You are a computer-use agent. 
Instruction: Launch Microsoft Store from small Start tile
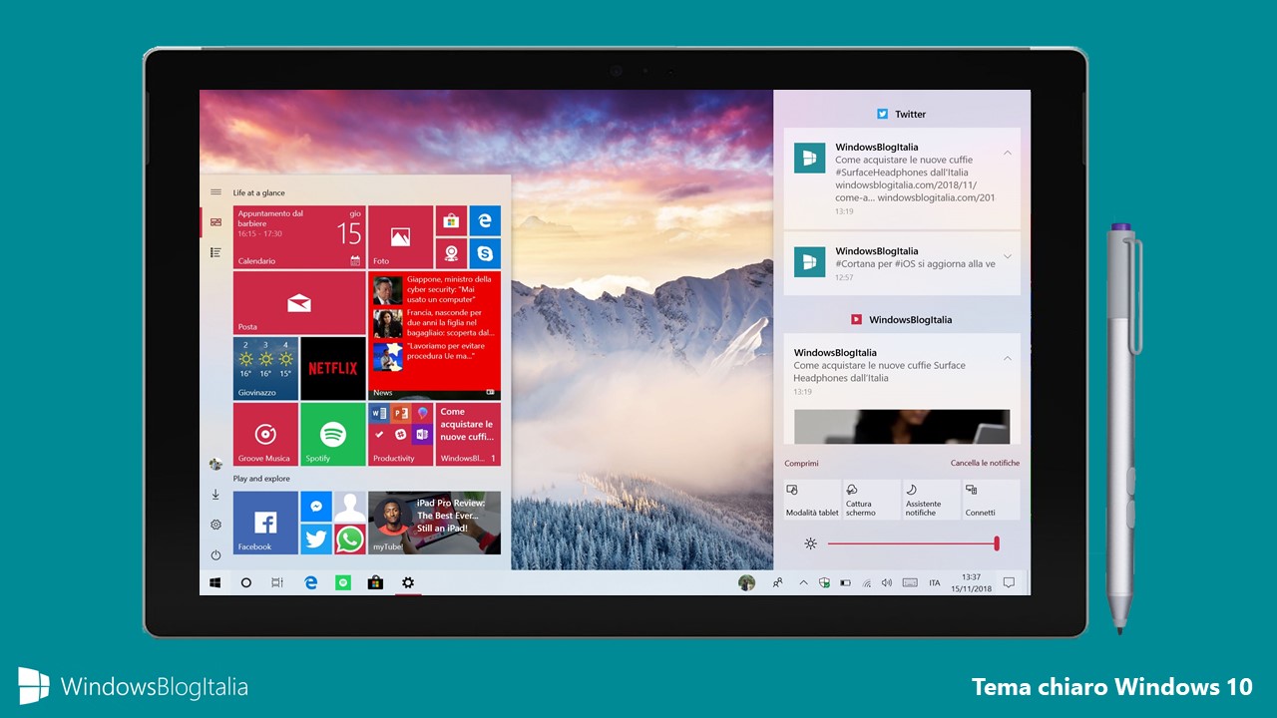coord(451,221)
